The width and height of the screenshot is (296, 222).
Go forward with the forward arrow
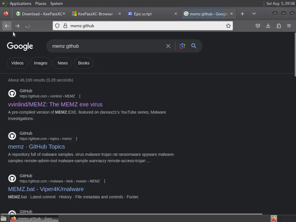pos(17,26)
